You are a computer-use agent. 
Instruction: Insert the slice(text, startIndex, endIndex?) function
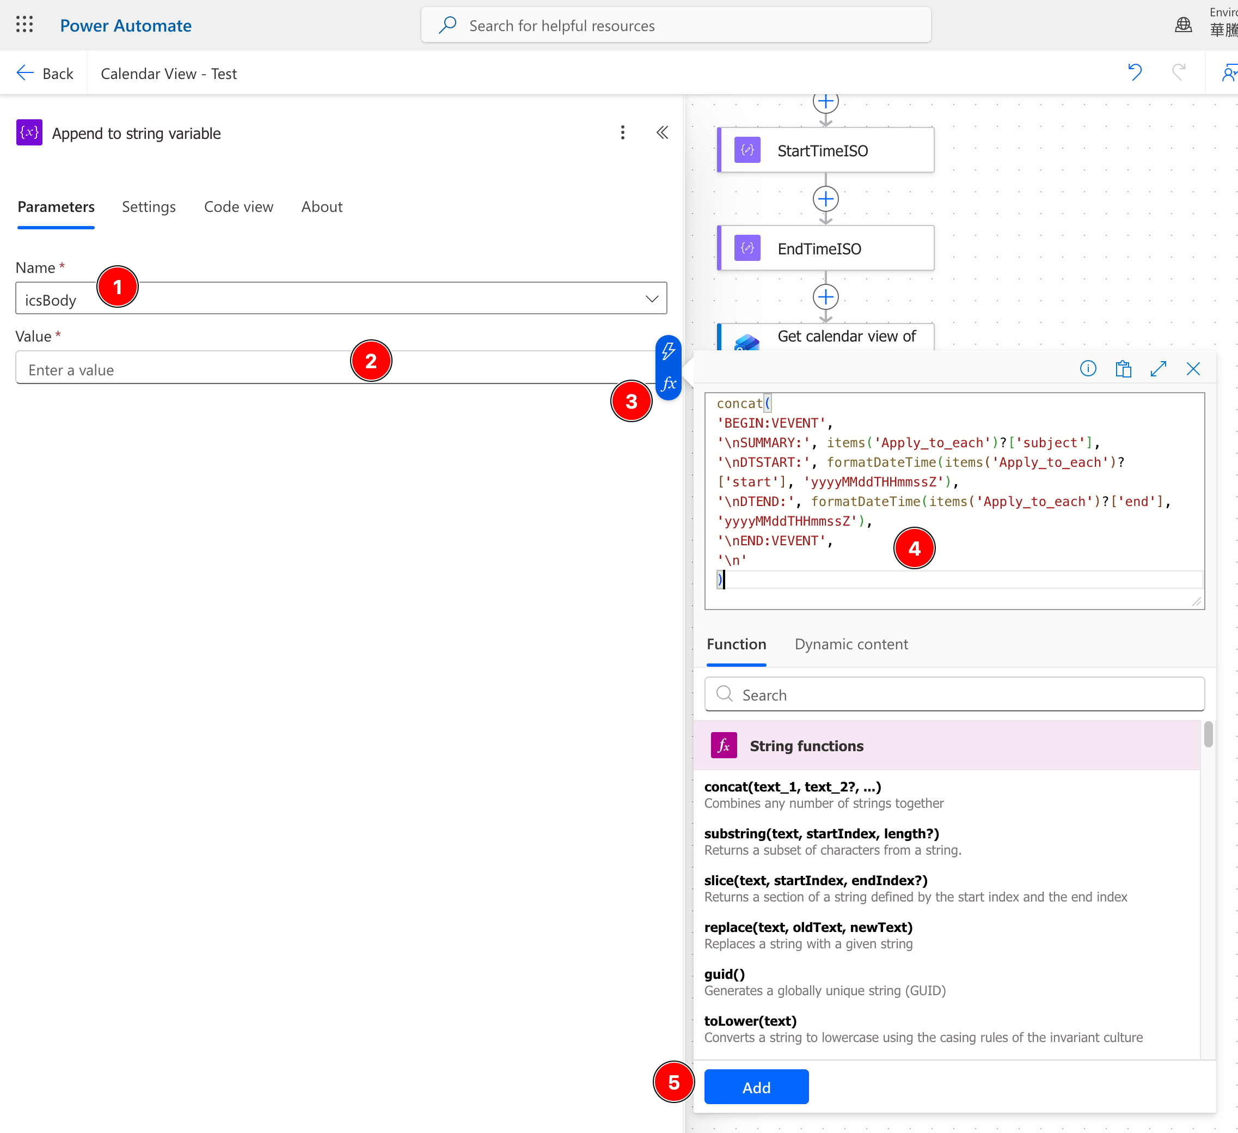[947, 888]
